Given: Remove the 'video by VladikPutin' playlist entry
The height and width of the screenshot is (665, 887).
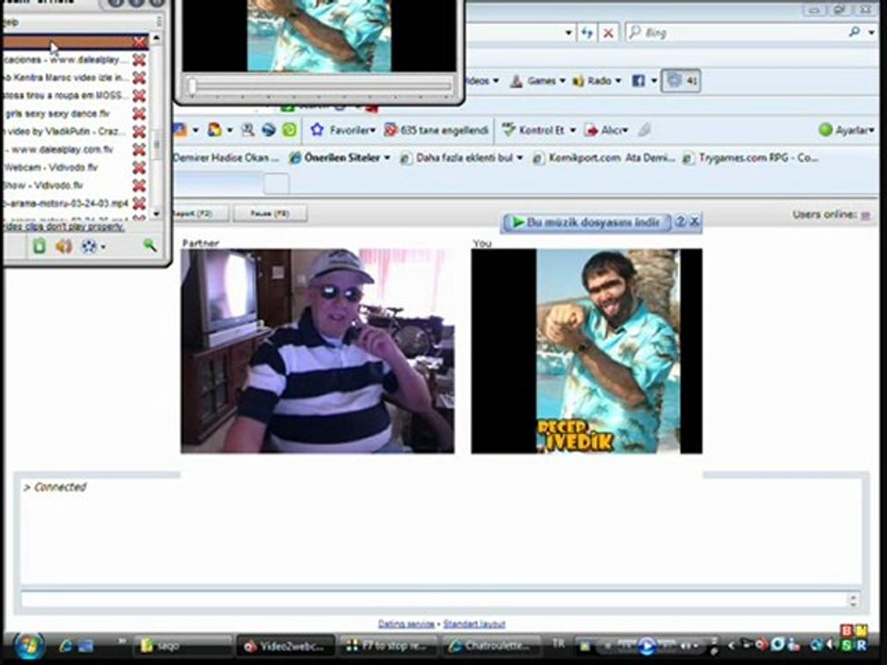Looking at the screenshot, I should click(140, 132).
